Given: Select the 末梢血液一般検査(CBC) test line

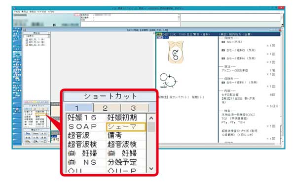Looking at the screenshot, I should 238,115.
